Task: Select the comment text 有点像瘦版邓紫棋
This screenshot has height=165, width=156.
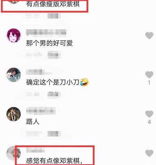Action: [x=53, y=4]
